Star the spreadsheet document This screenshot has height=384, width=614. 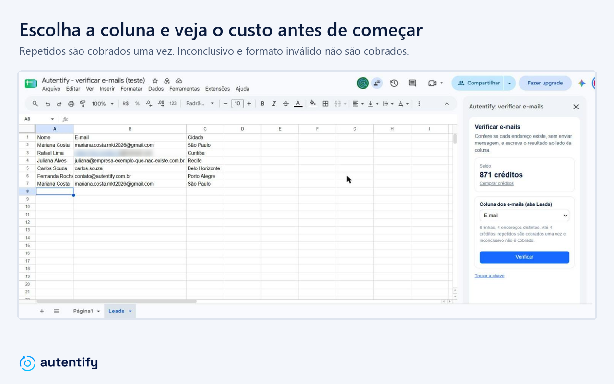155,81
